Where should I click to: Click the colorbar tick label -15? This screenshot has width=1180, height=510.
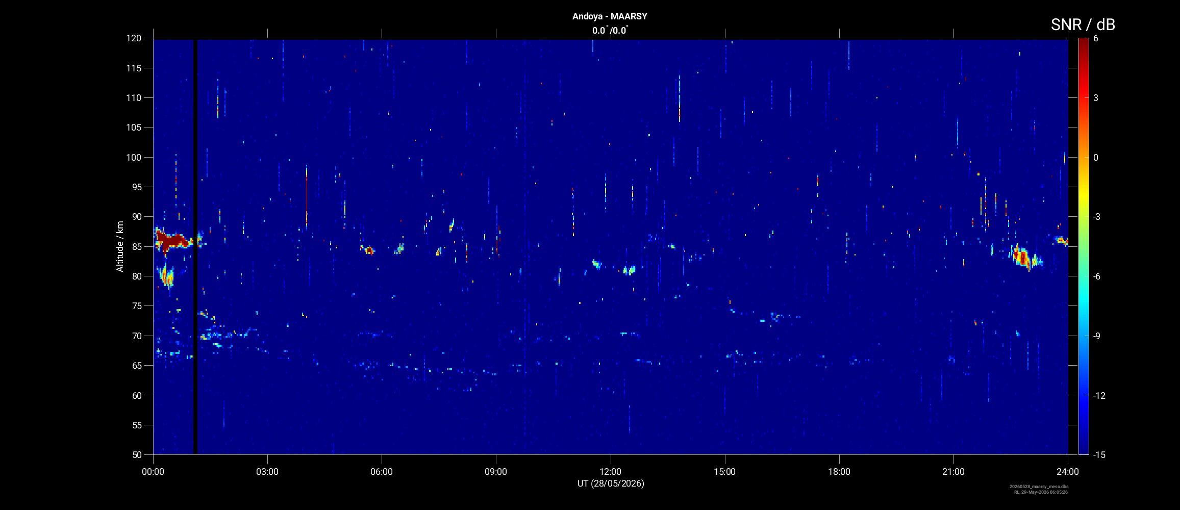click(1099, 454)
